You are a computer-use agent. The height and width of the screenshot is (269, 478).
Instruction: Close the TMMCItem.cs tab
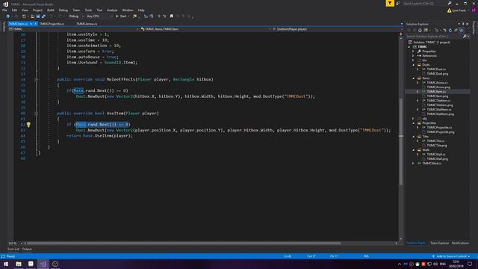click(x=35, y=23)
